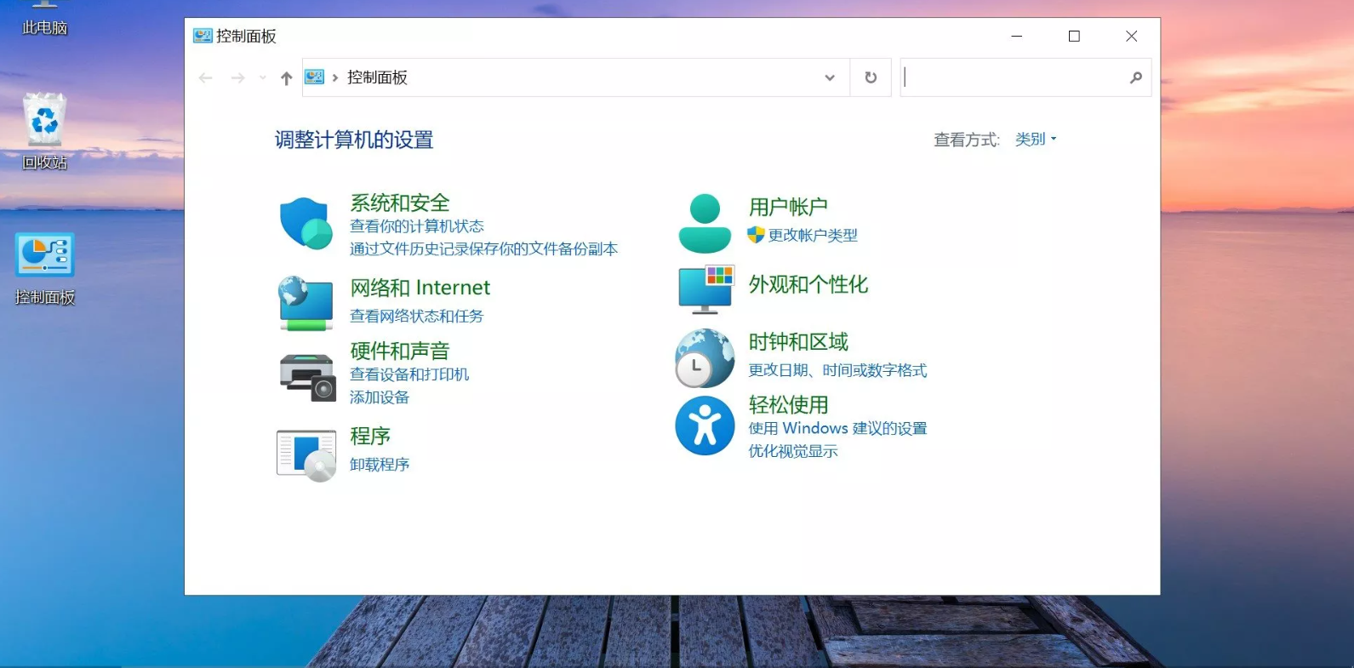Open the 时钟和区域 clock globe icon

pos(705,358)
